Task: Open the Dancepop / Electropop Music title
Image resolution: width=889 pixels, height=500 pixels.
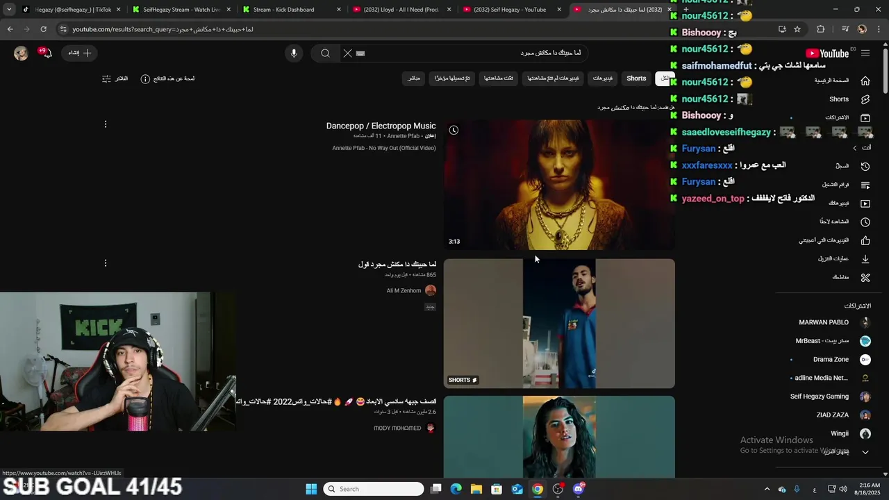Action: pos(381,126)
